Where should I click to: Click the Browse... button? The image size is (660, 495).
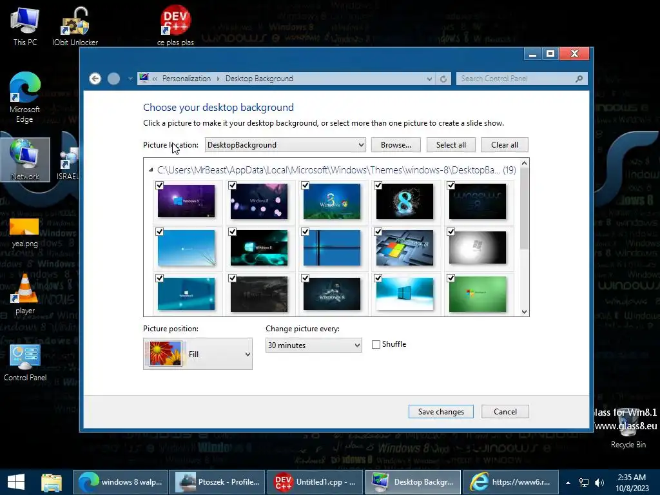[x=396, y=145]
